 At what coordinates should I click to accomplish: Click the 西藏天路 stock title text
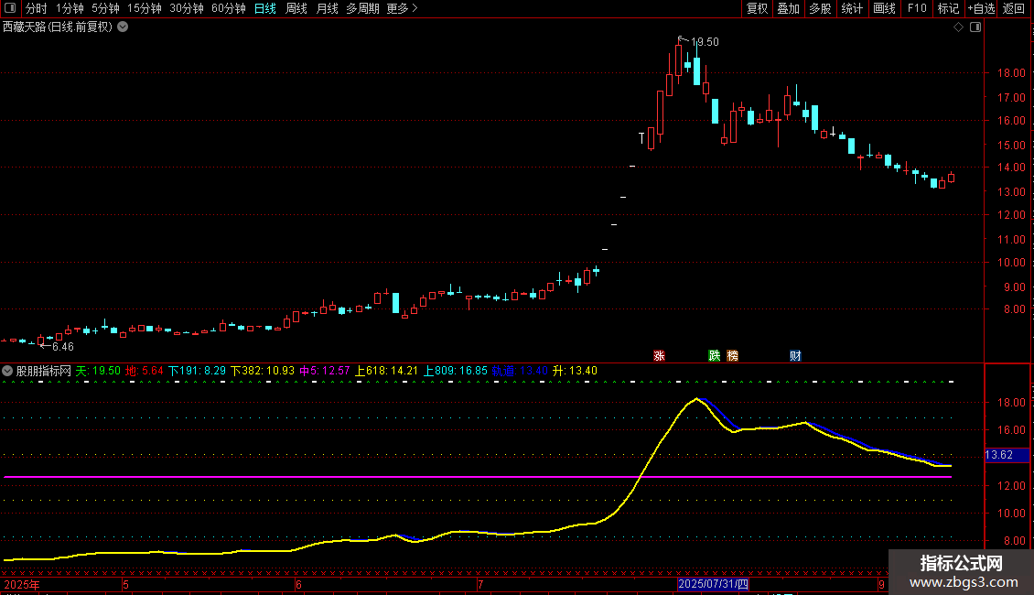(58, 27)
